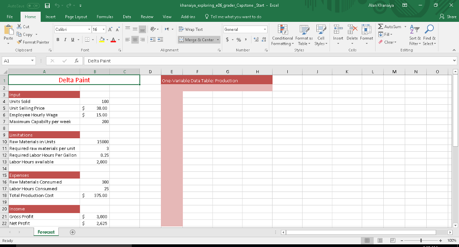Open Sort & Filter tool
The image size is (459, 247).
point(415,35)
